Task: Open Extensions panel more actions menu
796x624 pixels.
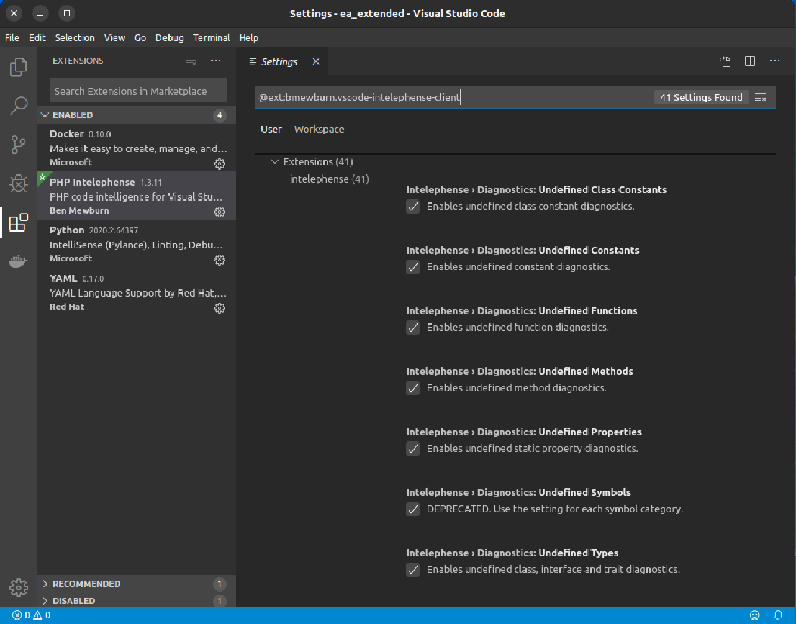Action: 215,61
